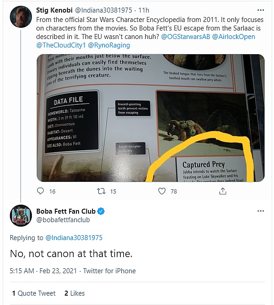
Task: Open the @Indiana30381975 replying-to link
Action: (x=74, y=237)
